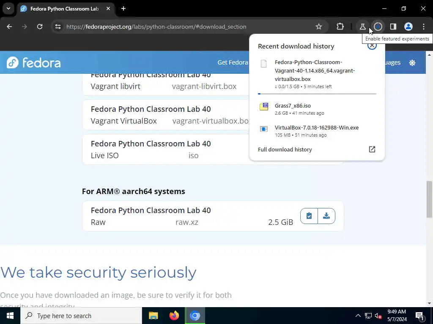
Task: Open the downloading Fedora-Python-Classroom-Vagrant file entry
Action: click(x=317, y=74)
